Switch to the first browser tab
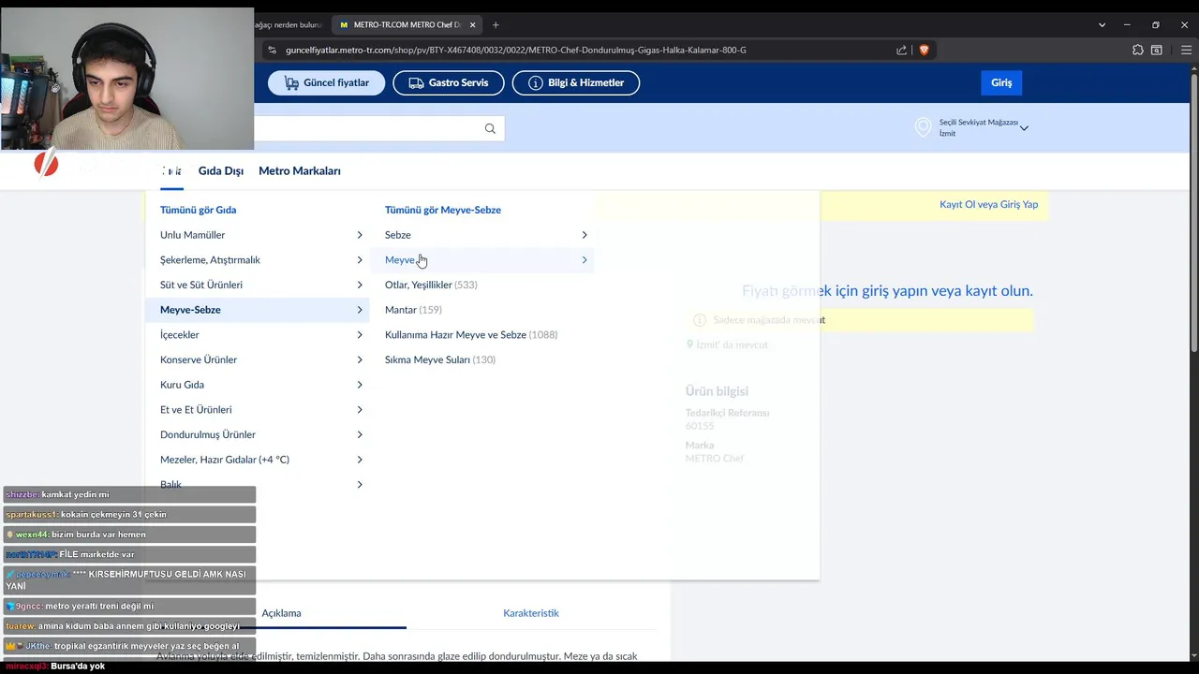 [x=290, y=24]
